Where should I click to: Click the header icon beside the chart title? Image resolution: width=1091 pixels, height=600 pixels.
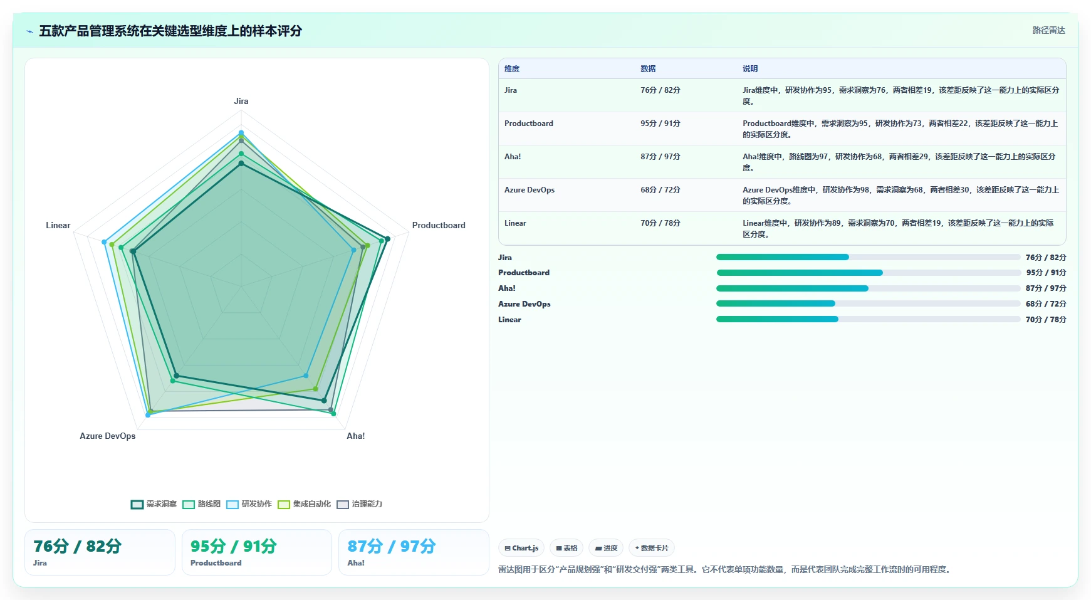(29, 31)
